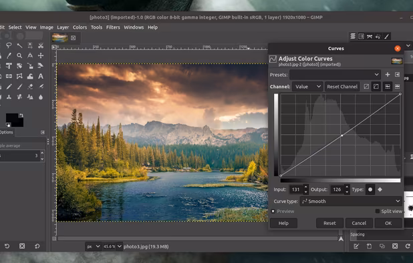Click the photo3 image tab thumbnail

click(x=59, y=38)
